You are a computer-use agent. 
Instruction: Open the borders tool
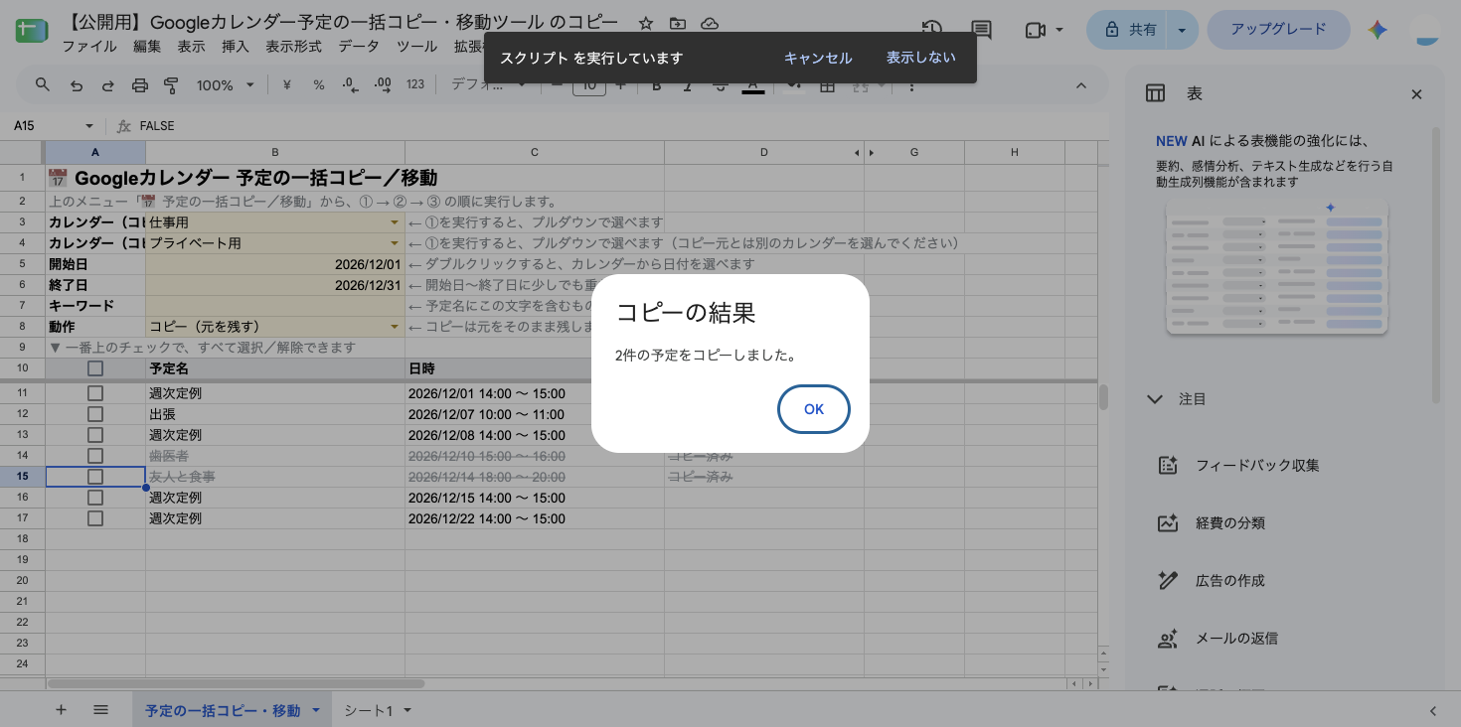coord(827,85)
